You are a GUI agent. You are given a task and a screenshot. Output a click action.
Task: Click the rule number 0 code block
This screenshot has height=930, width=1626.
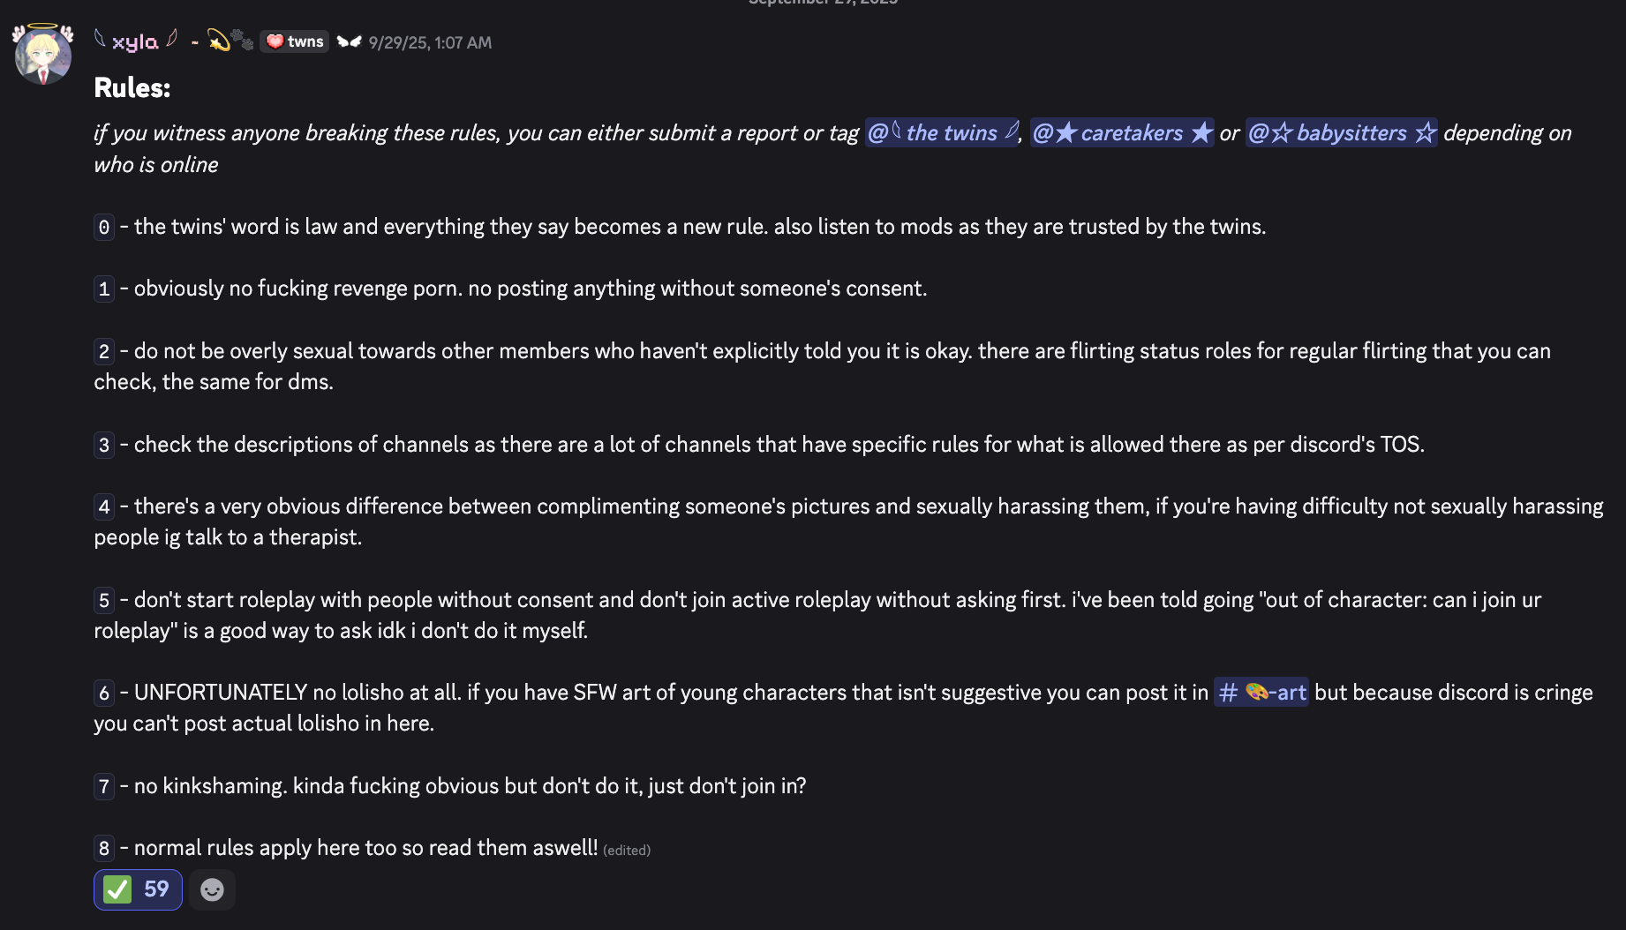pyautogui.click(x=104, y=228)
